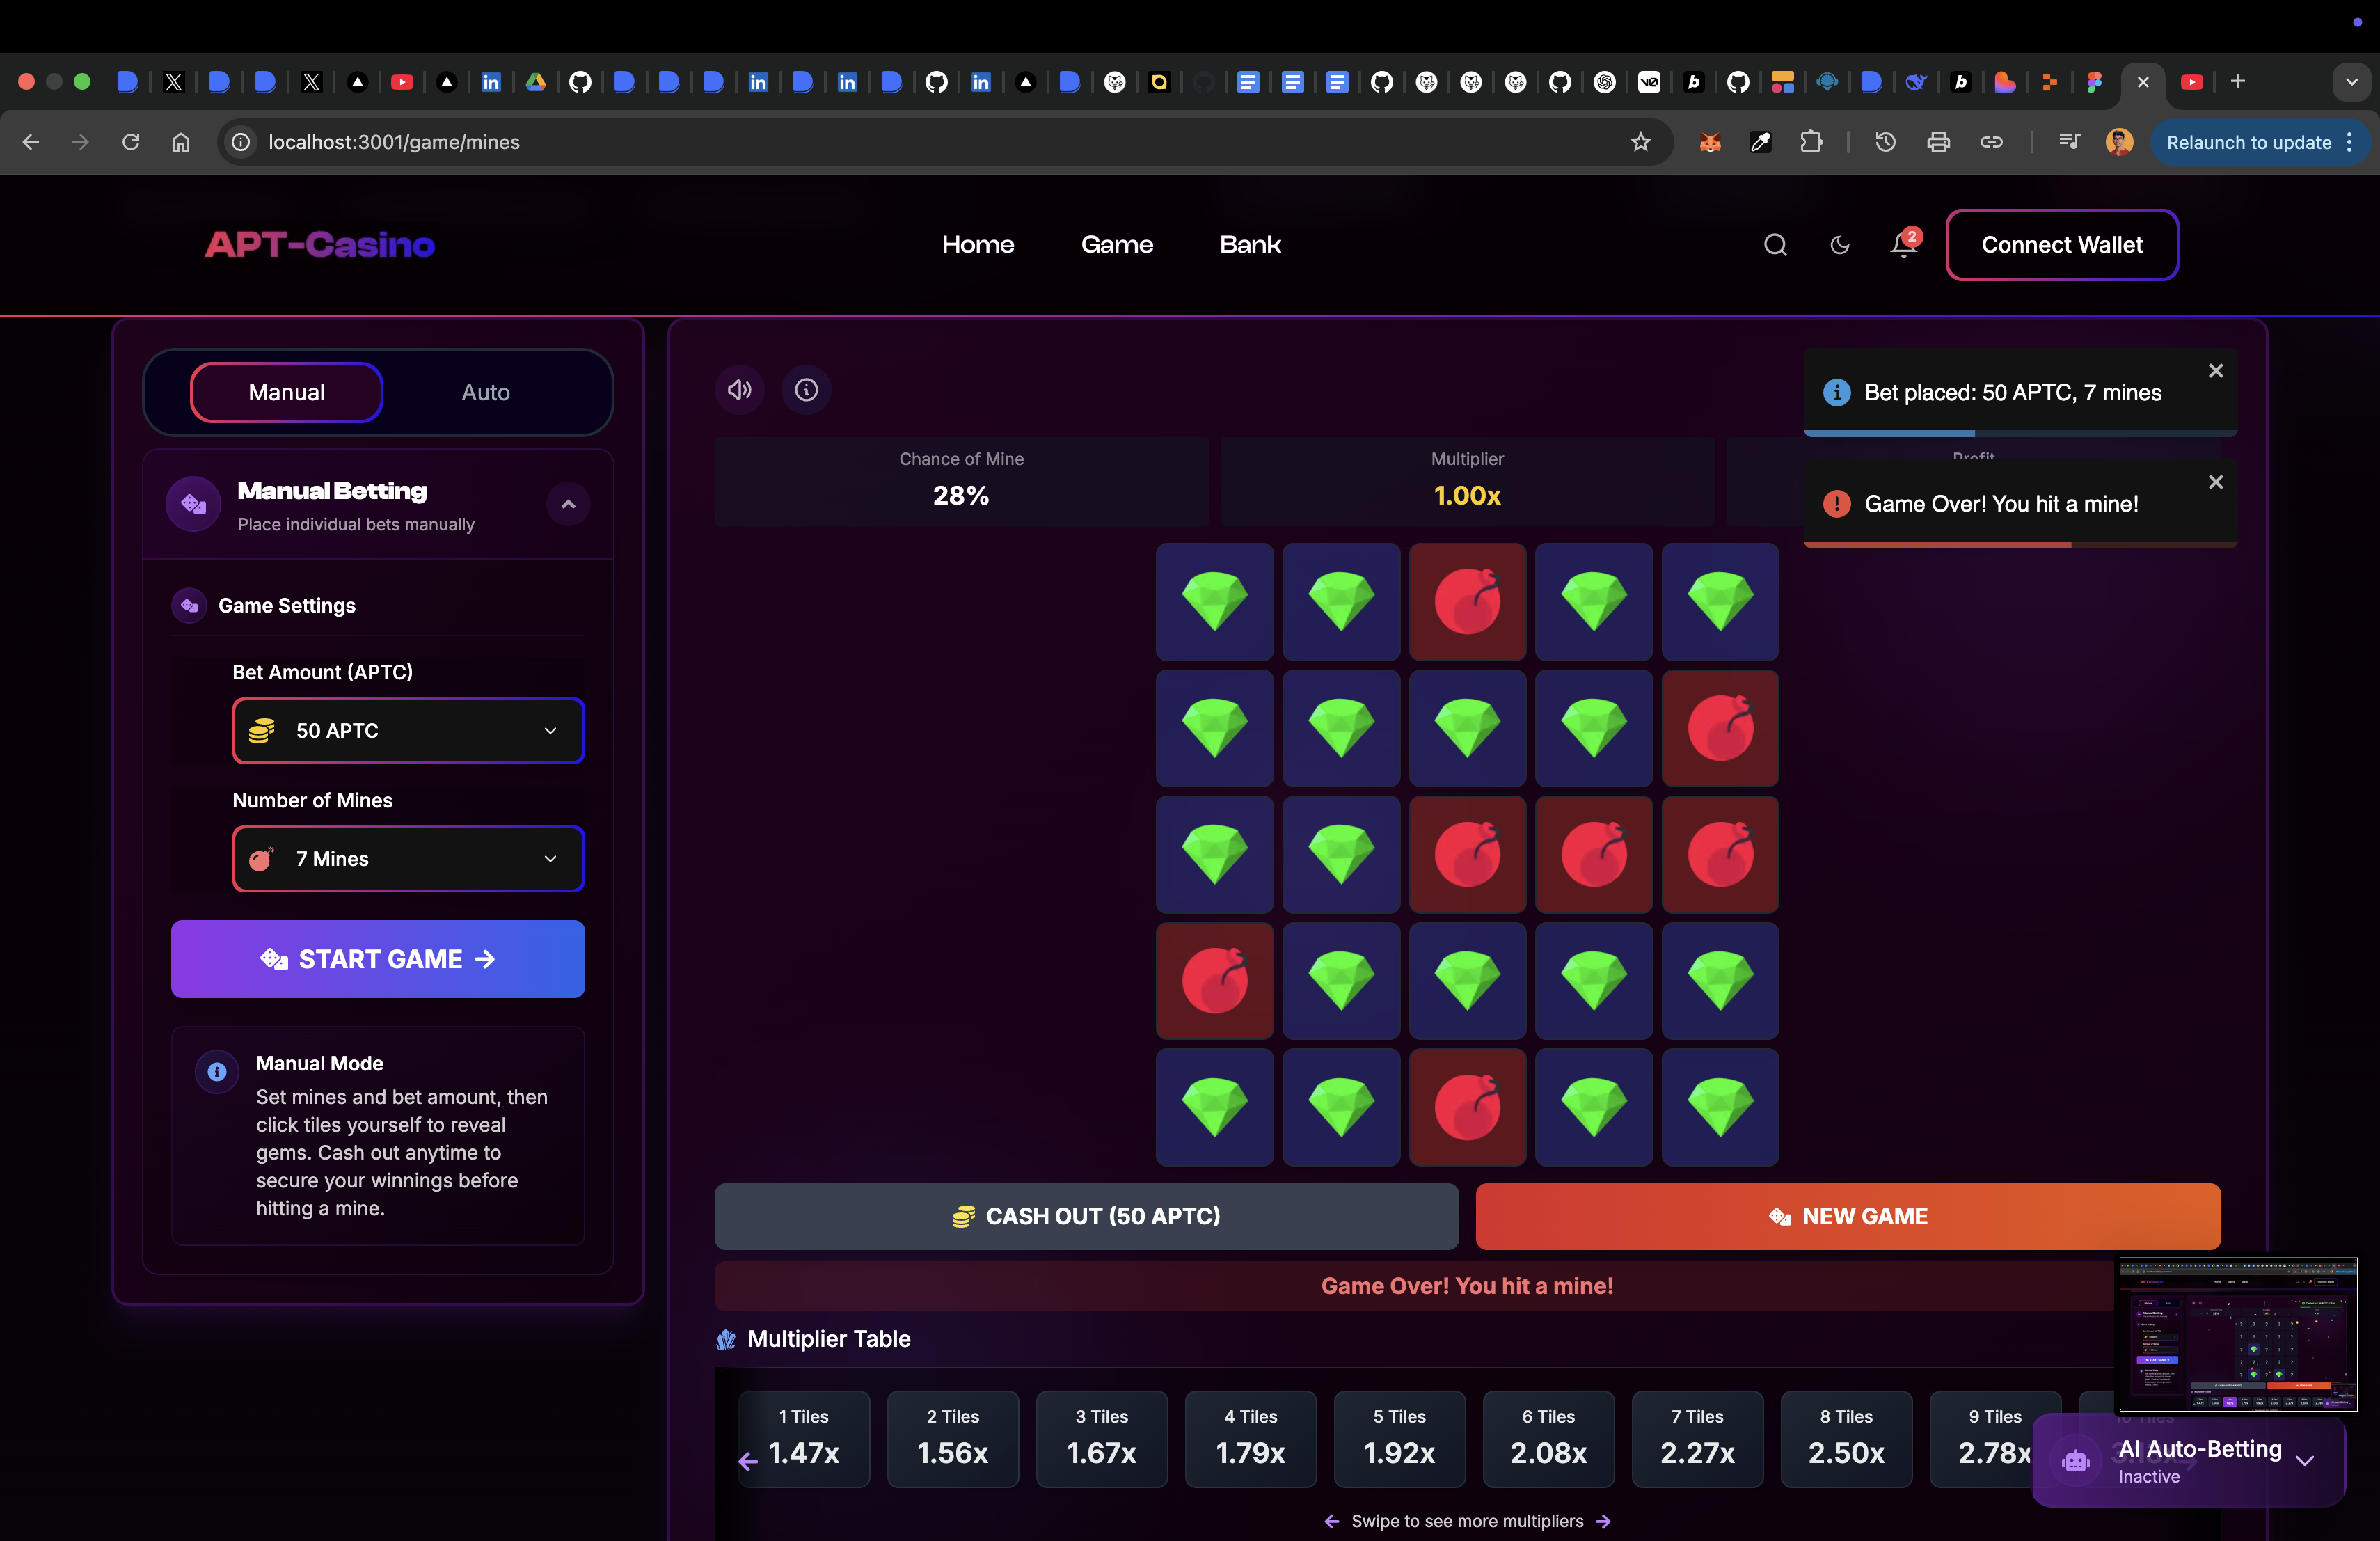
Task: Dismiss the Game Over notification
Action: pos(2216,482)
